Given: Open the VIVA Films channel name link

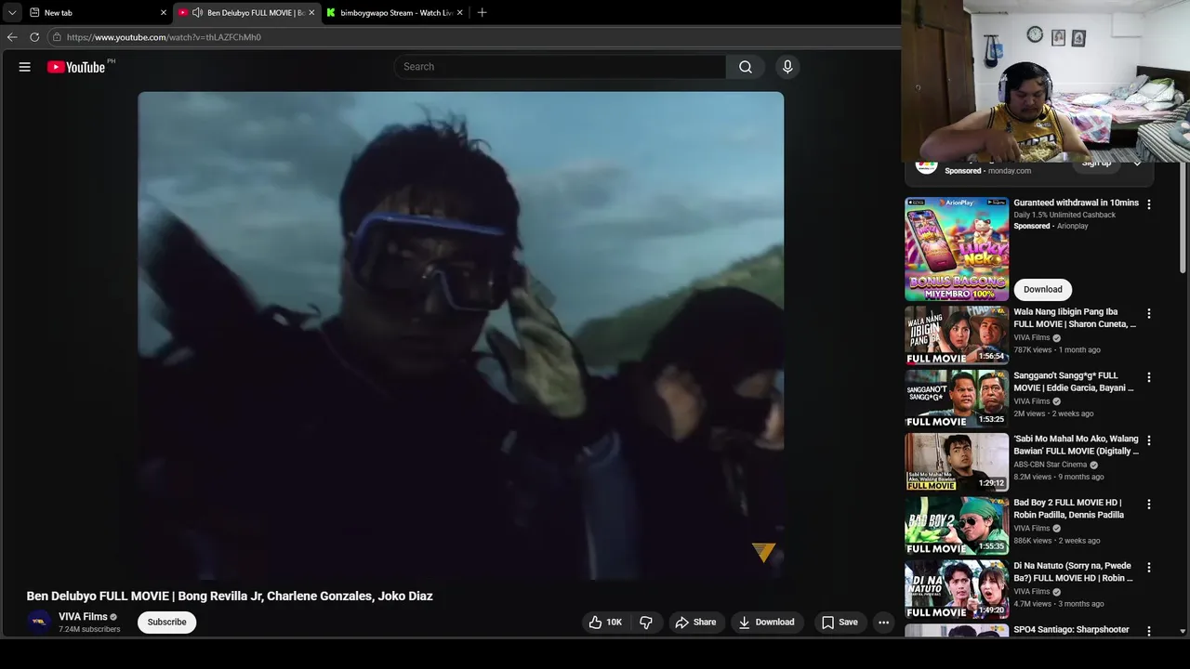Looking at the screenshot, I should pos(83,617).
